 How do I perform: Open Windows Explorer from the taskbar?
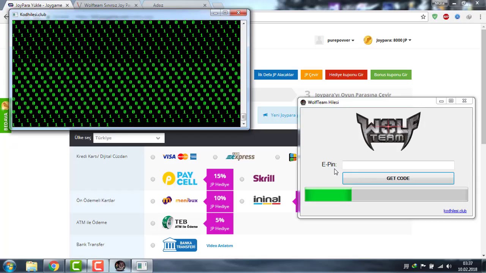click(x=32, y=266)
